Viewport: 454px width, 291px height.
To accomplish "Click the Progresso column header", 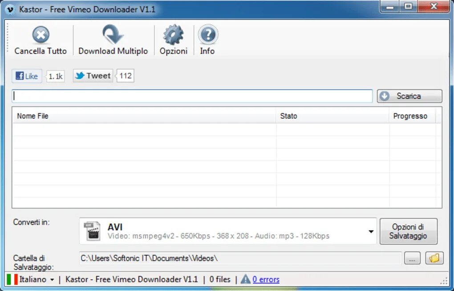I will pyautogui.click(x=412, y=116).
